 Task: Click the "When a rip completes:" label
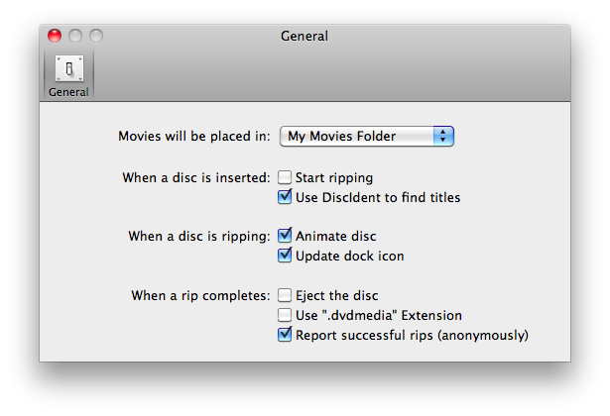[200, 295]
